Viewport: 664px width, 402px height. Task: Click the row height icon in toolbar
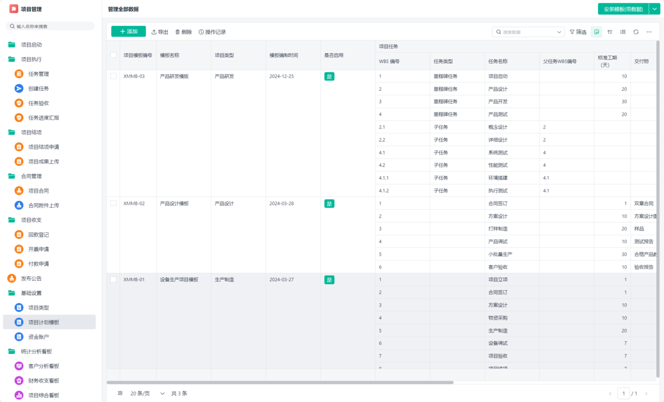pos(623,32)
